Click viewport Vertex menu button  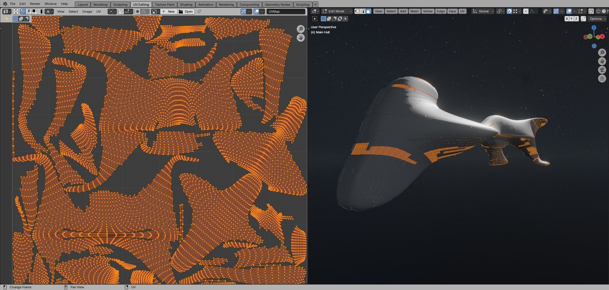[428, 11]
